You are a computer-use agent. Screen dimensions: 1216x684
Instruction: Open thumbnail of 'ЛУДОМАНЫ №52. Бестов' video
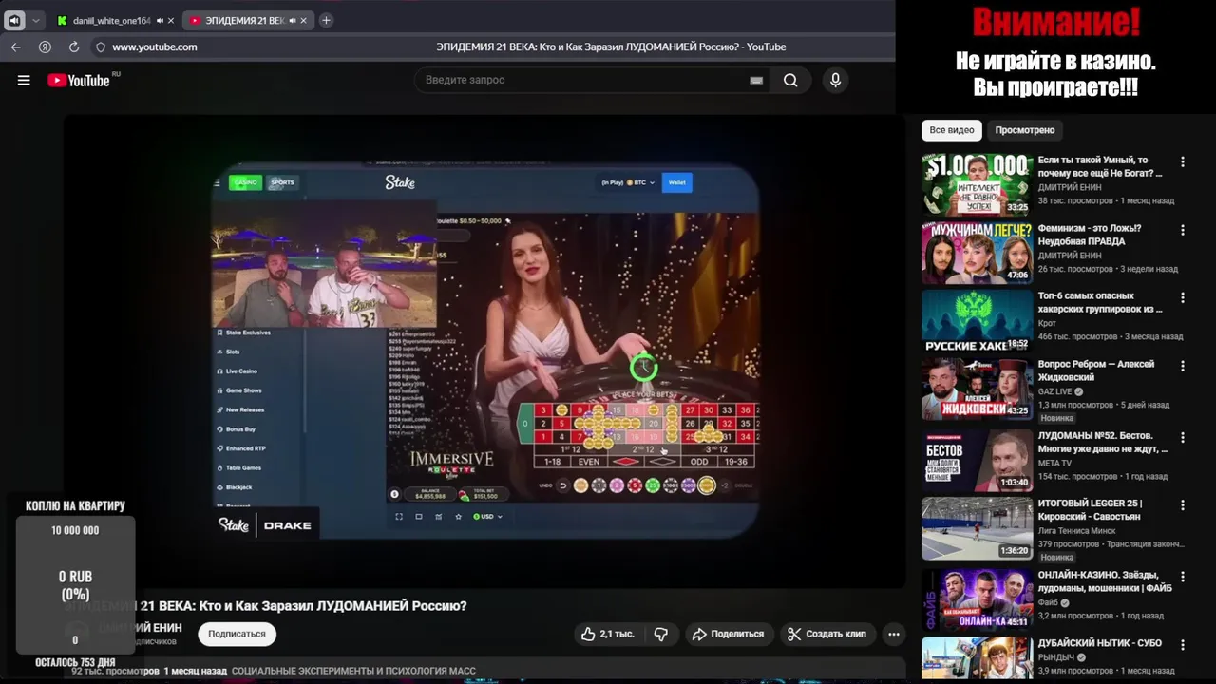pos(977,460)
